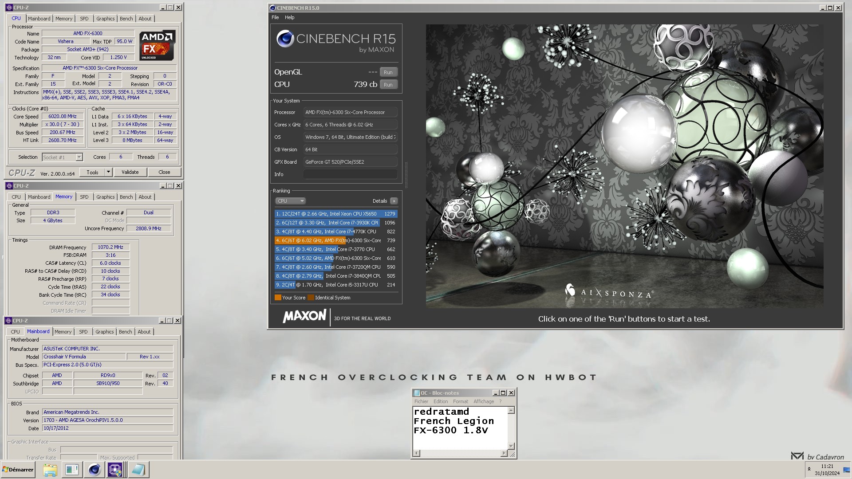
Task: Click the MAXON logo in Cinebench
Action: (x=304, y=316)
